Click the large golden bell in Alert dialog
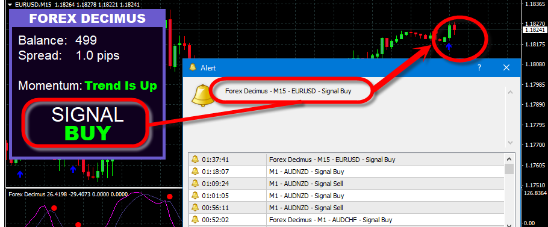This screenshot has width=548, height=227. 202,96
